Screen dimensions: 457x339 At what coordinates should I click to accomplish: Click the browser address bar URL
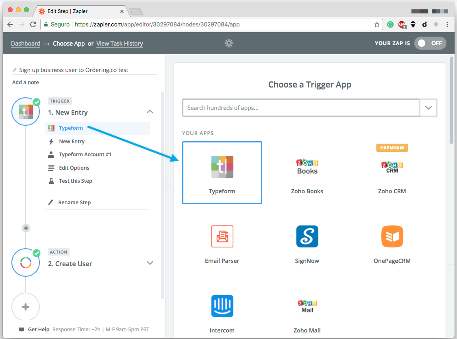click(157, 24)
